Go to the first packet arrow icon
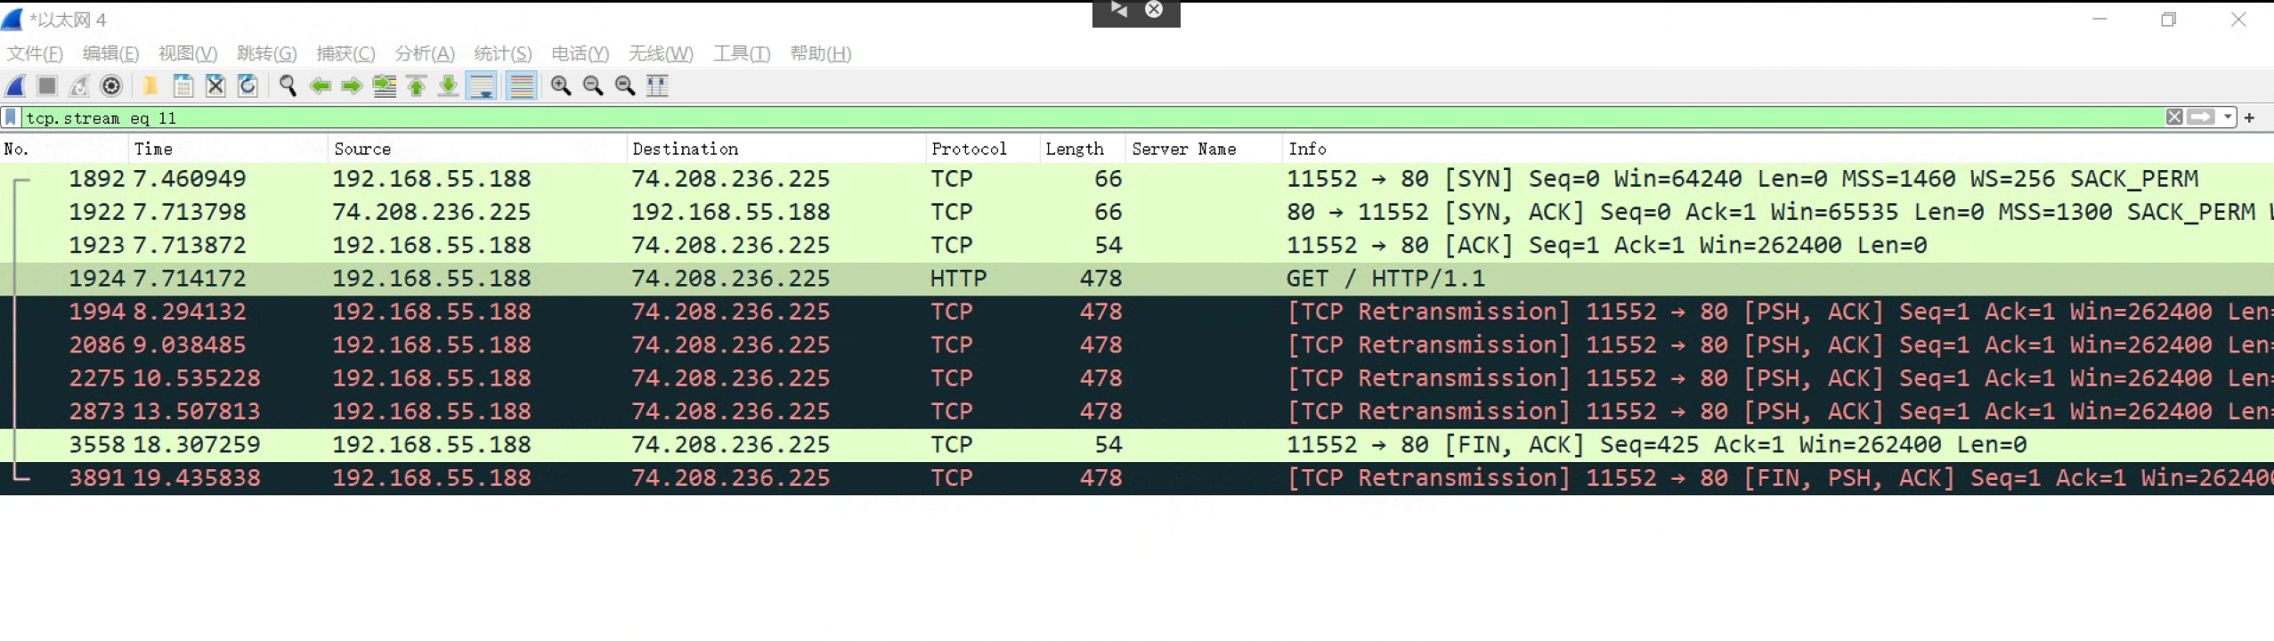 (x=416, y=86)
